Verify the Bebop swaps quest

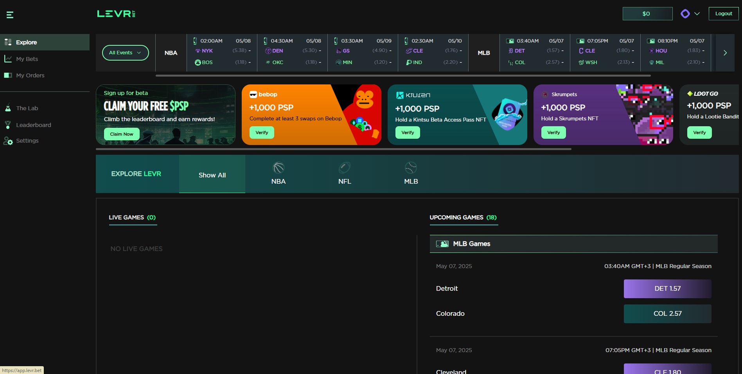tap(262, 132)
